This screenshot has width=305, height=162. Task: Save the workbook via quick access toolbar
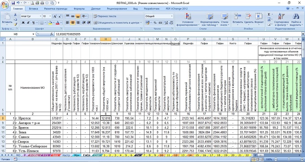[x=13, y=3]
